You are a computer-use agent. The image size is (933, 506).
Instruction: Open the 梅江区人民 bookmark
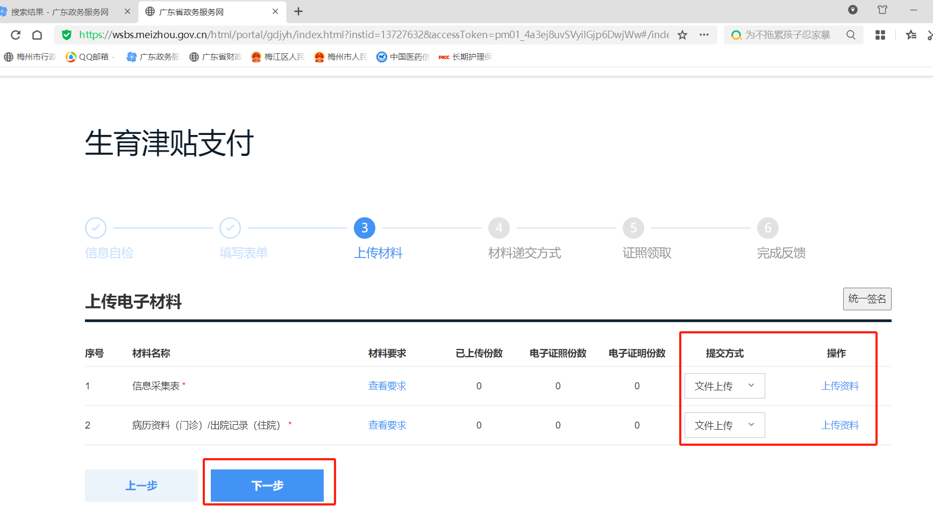point(278,56)
